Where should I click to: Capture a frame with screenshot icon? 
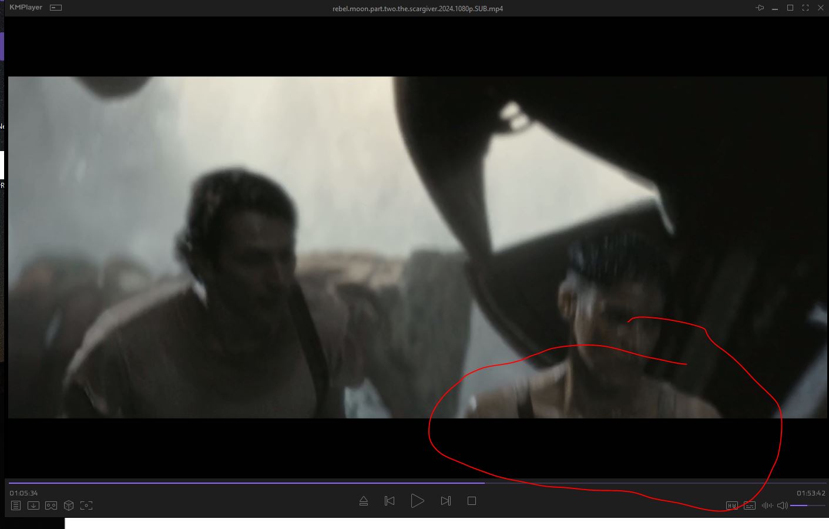coord(86,505)
